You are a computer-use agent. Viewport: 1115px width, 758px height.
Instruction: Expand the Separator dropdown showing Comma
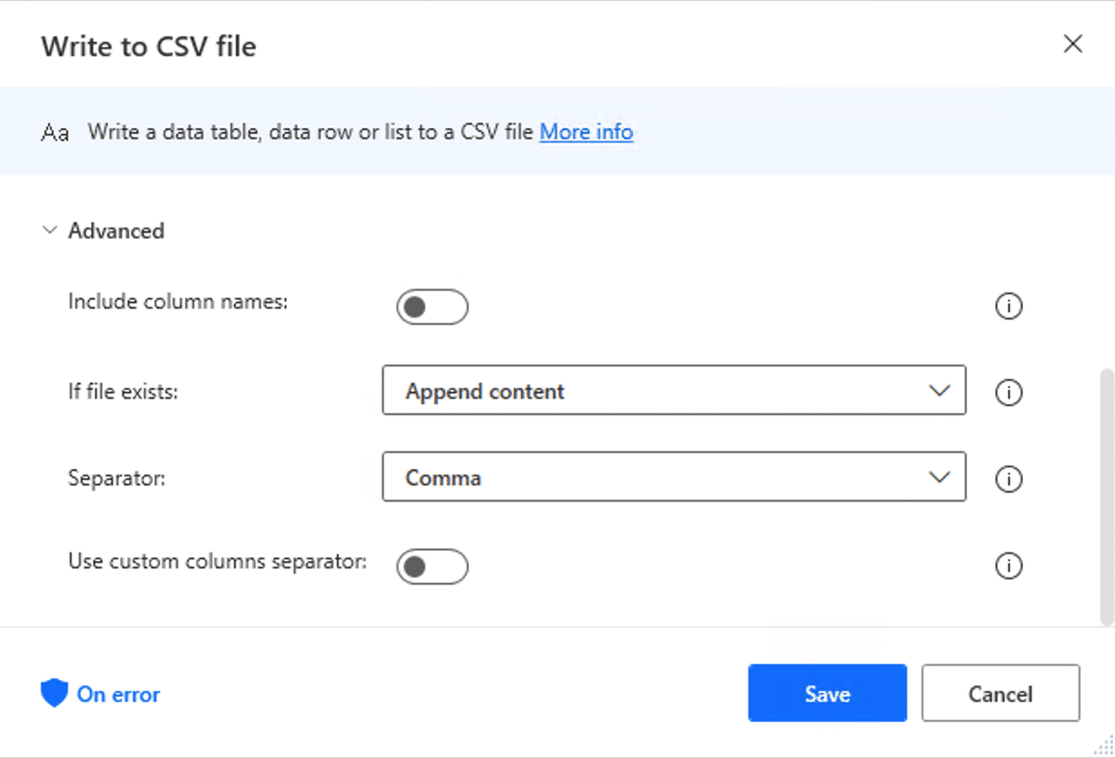tap(674, 477)
